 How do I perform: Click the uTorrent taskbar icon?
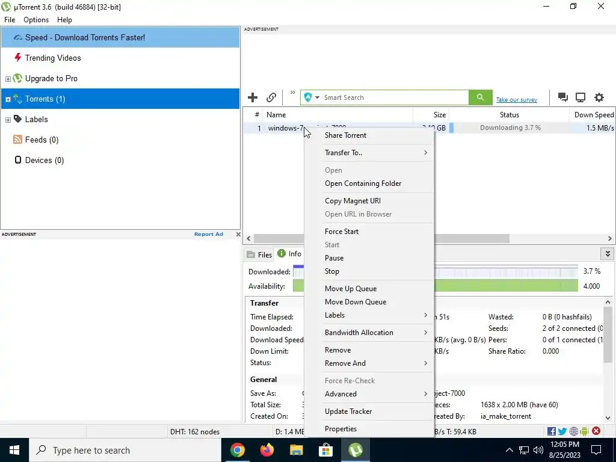355,450
